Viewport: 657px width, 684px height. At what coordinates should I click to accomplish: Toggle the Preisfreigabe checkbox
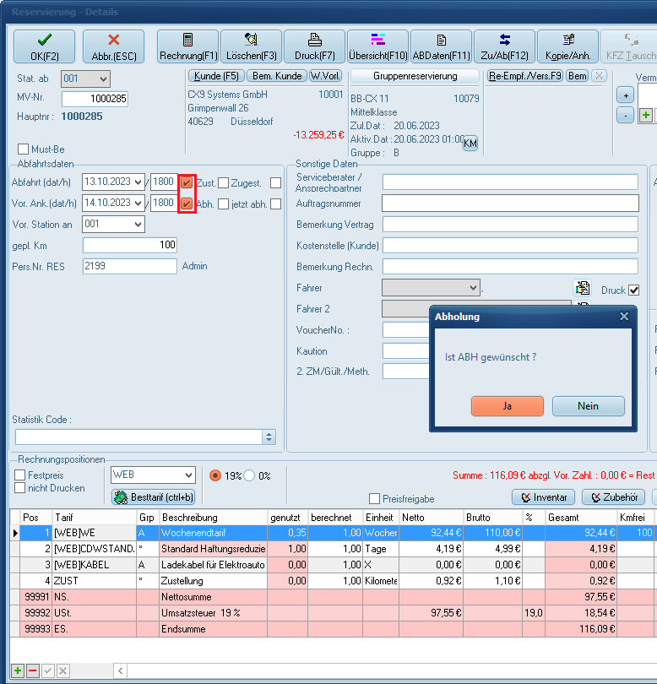[x=375, y=498]
